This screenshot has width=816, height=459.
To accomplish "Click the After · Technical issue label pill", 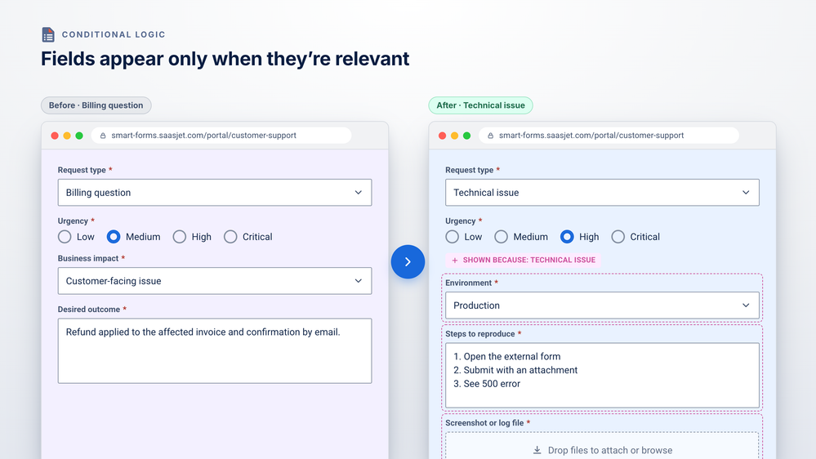I will click(x=480, y=105).
